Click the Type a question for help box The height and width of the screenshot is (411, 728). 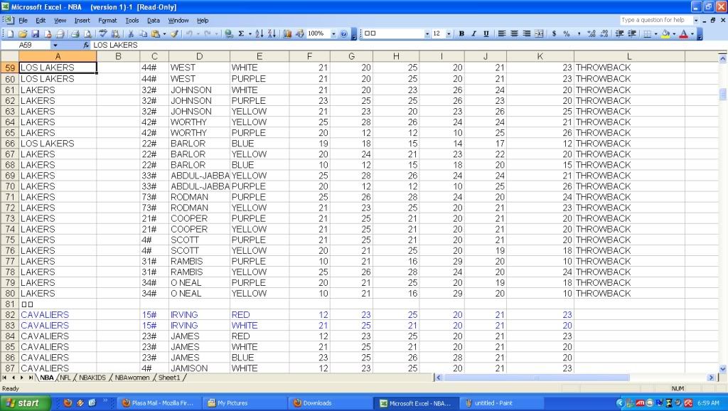coord(655,20)
